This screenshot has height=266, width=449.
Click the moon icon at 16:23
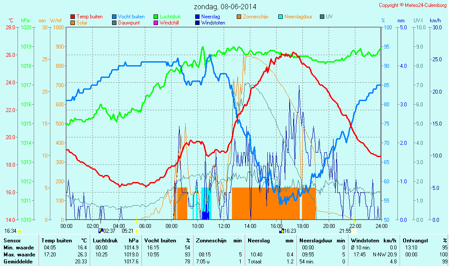point(281,231)
